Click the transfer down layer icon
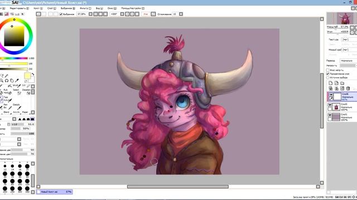Viewport: 357px width, 200px height. [x=331, y=88]
